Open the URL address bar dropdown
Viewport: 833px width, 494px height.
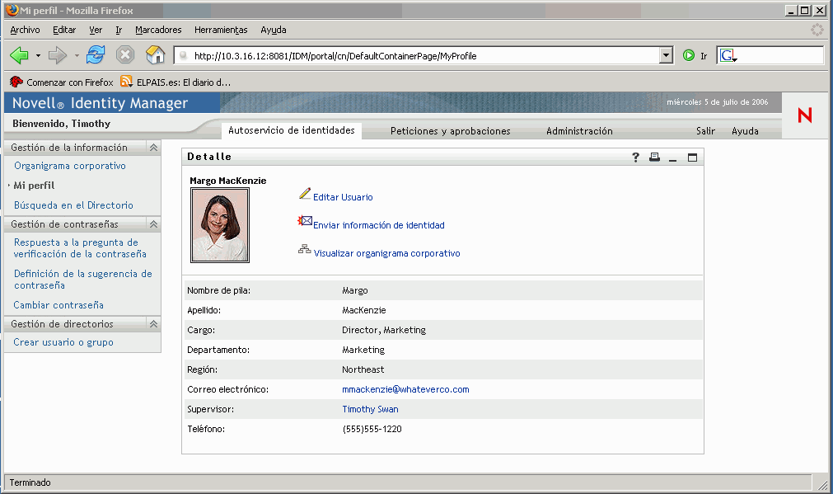tap(667, 56)
